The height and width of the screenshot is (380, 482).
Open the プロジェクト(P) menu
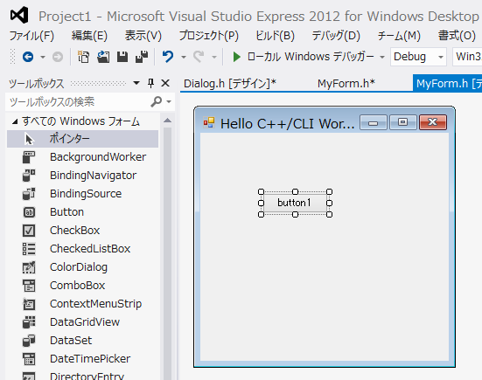[209, 36]
